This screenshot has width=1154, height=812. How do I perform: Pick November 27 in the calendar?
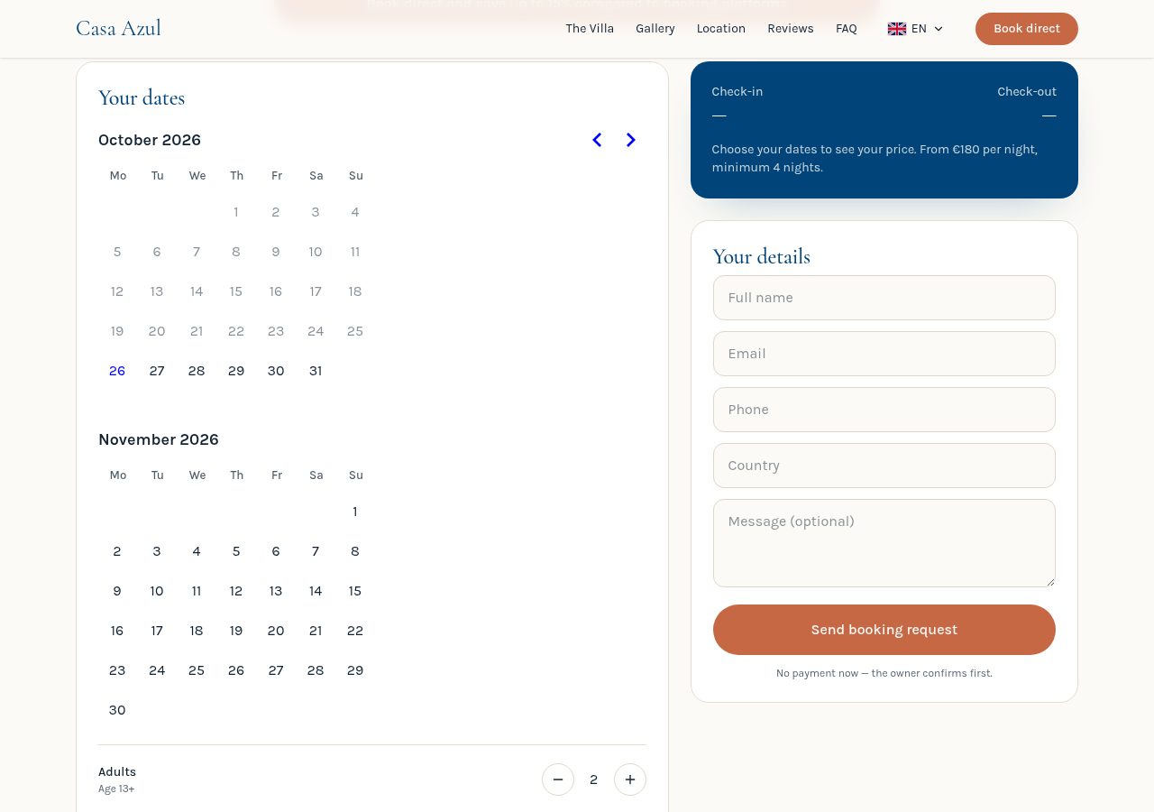click(276, 670)
